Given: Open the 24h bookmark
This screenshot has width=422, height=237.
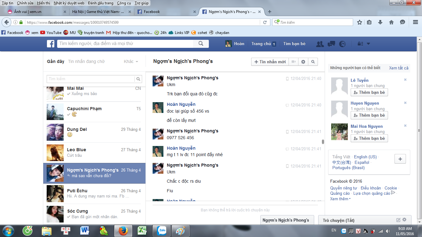Looking at the screenshot, I should [x=160, y=32].
